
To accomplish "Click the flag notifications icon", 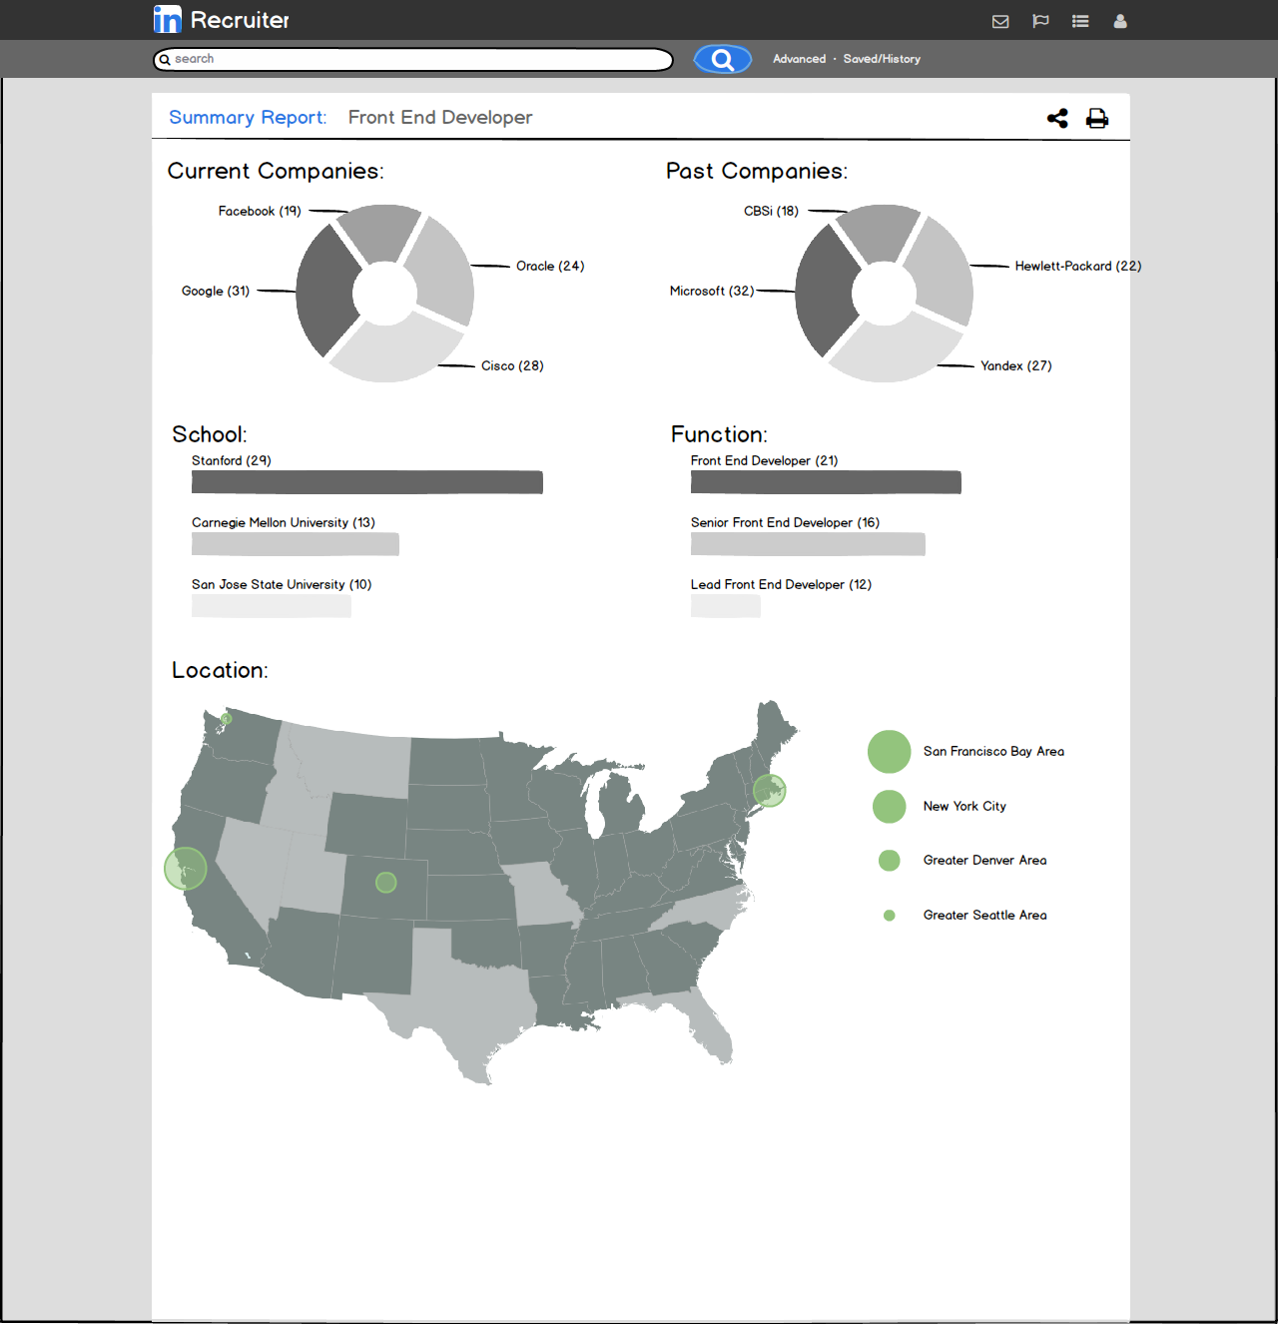I will point(1040,21).
